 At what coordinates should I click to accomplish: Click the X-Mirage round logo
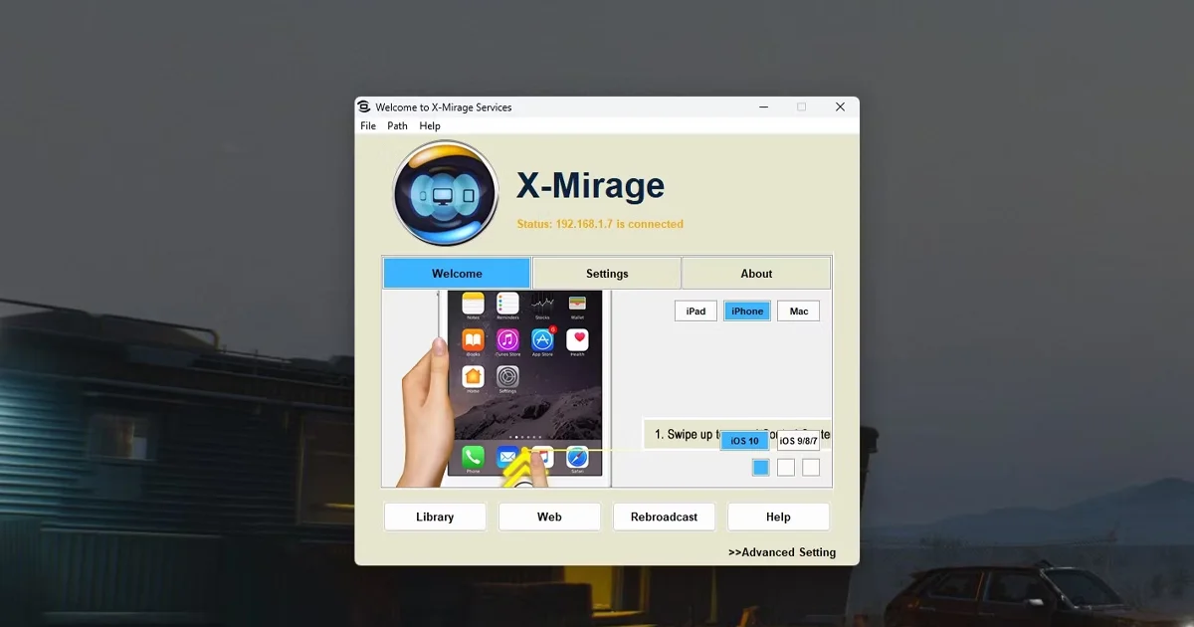(445, 194)
